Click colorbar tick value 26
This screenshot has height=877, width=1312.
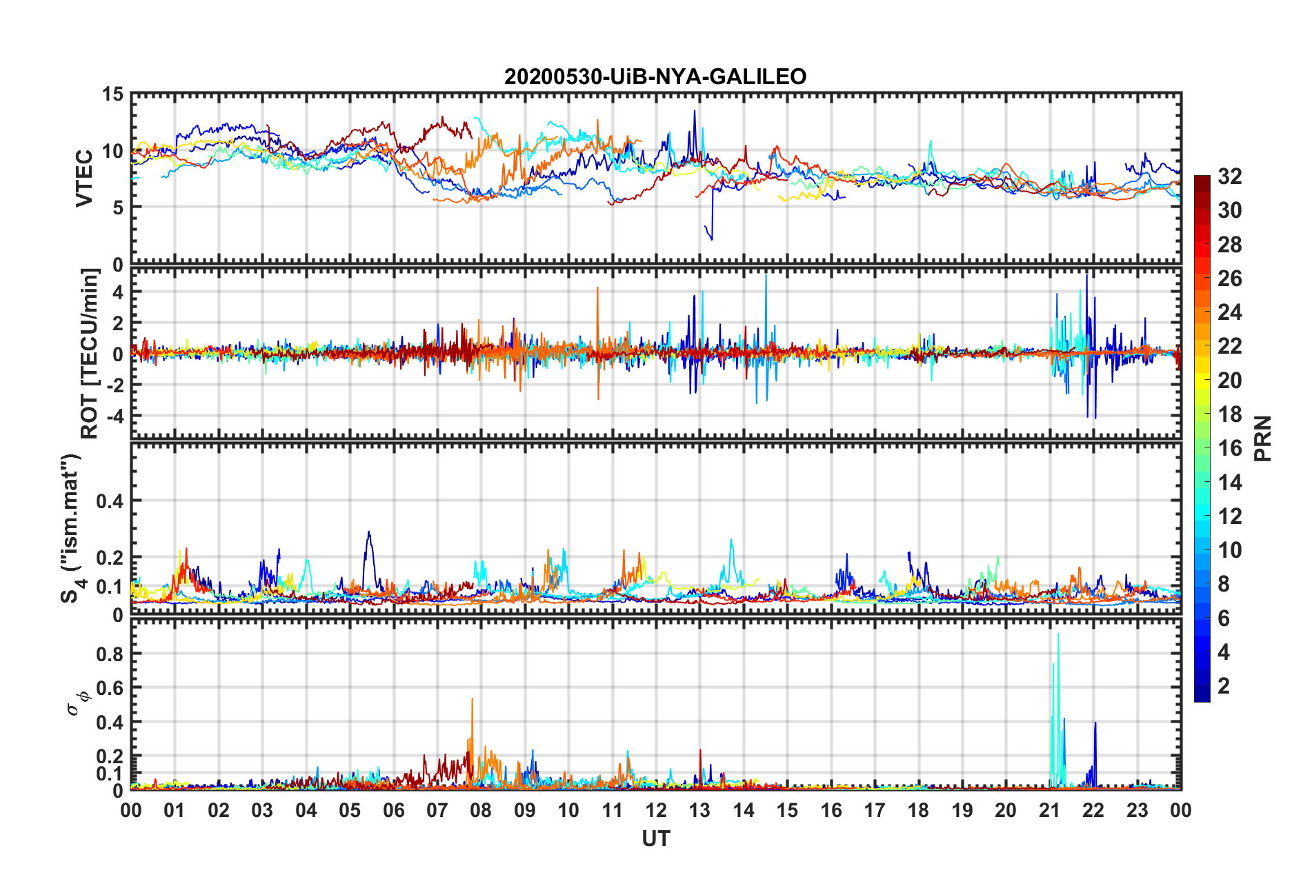click(x=1230, y=279)
